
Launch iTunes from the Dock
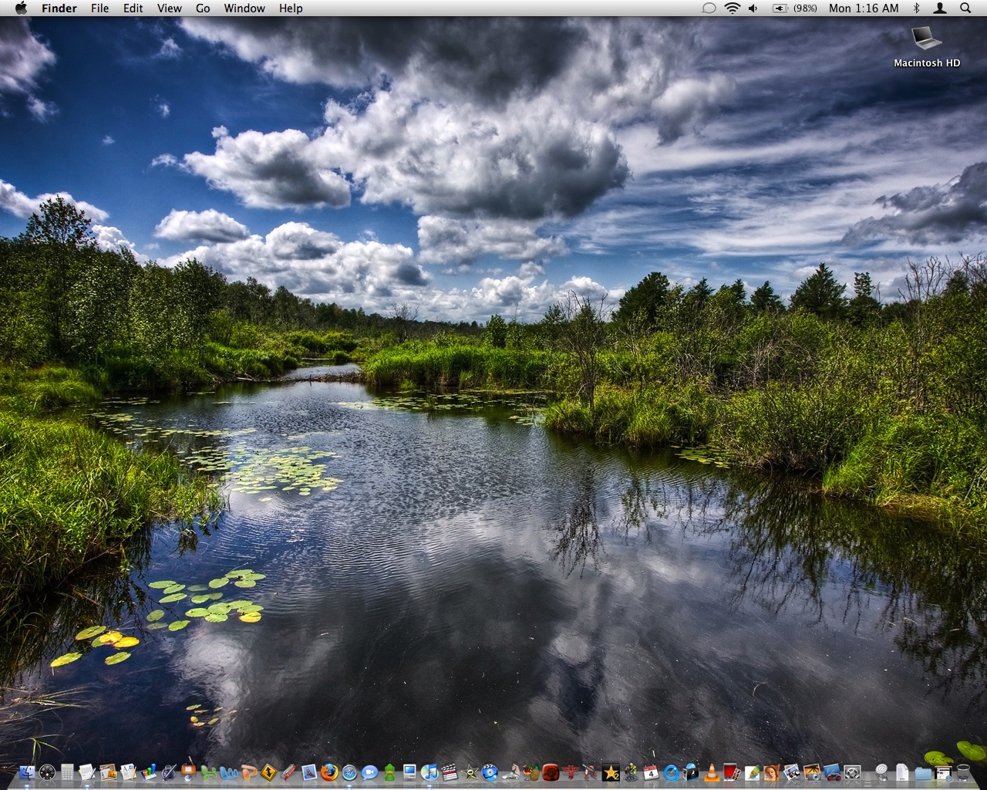click(x=429, y=771)
